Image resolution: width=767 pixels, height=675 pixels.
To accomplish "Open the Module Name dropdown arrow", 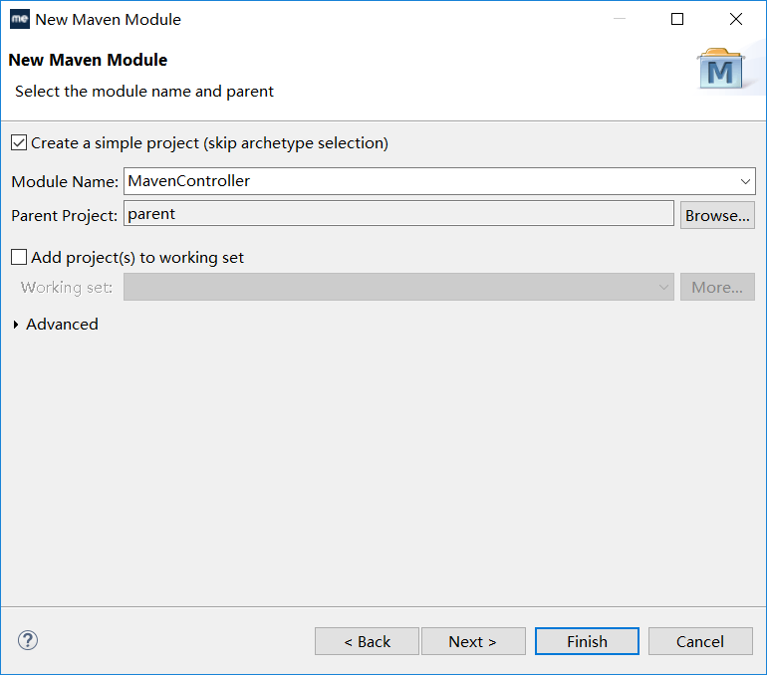I will click(x=745, y=181).
